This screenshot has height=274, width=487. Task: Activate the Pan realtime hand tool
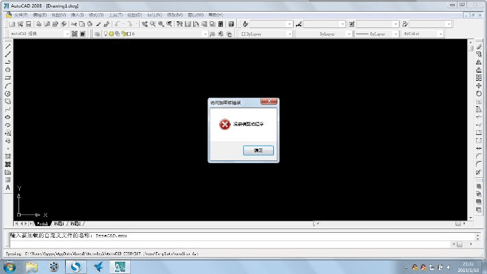point(144,24)
